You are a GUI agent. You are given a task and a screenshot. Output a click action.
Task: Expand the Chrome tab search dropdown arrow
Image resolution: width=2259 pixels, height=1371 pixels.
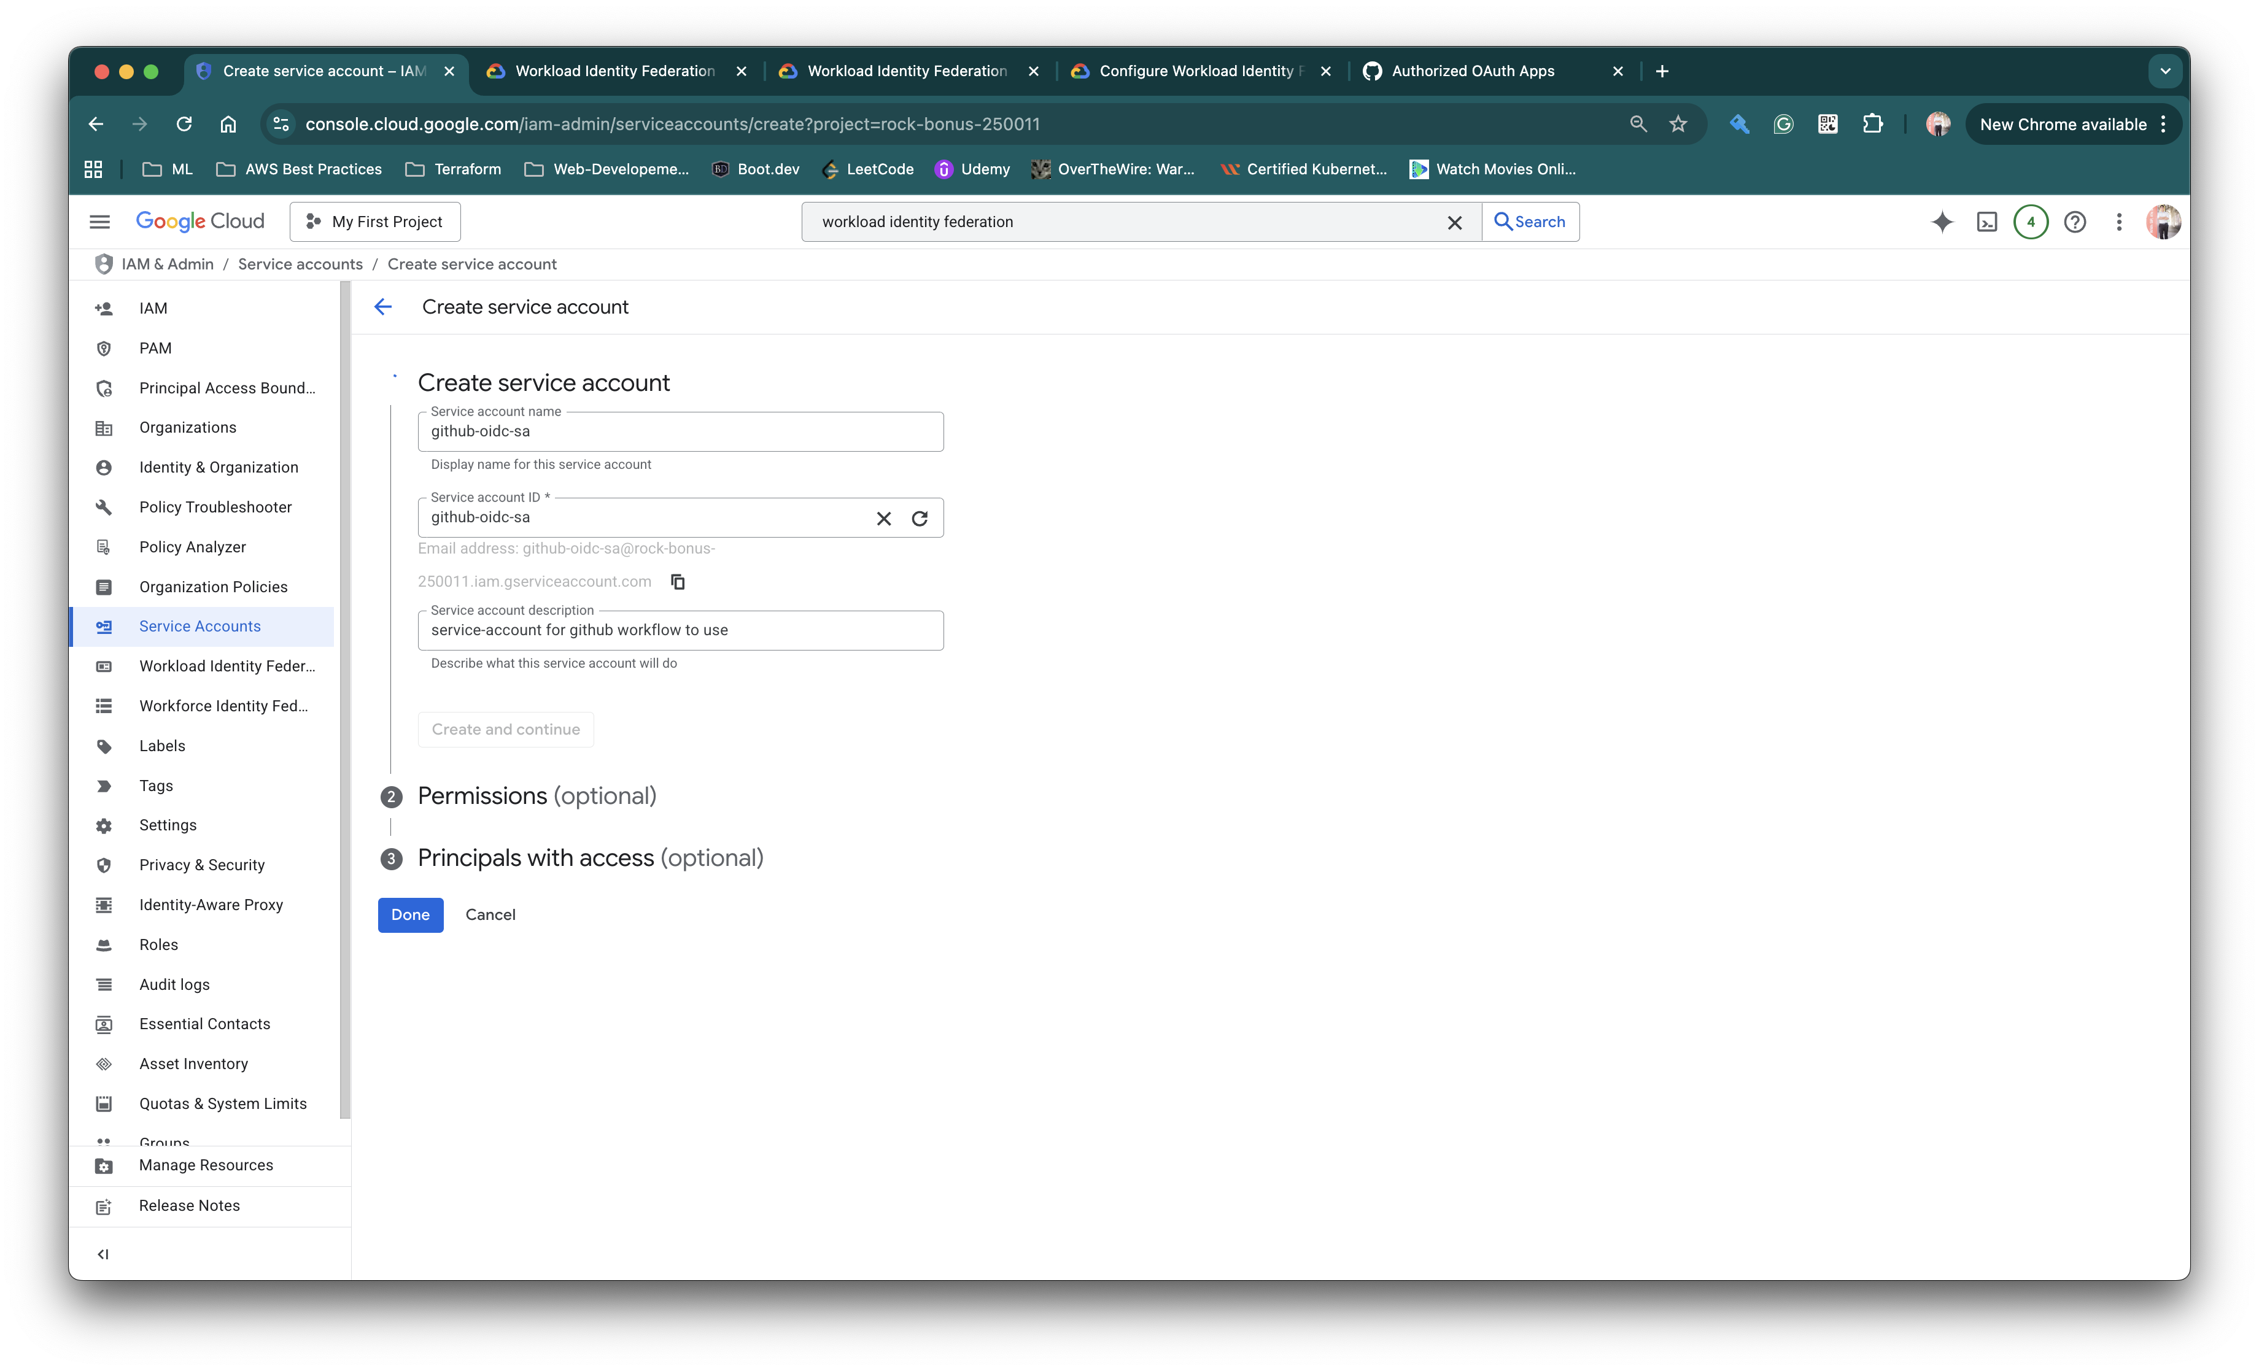(x=2164, y=71)
